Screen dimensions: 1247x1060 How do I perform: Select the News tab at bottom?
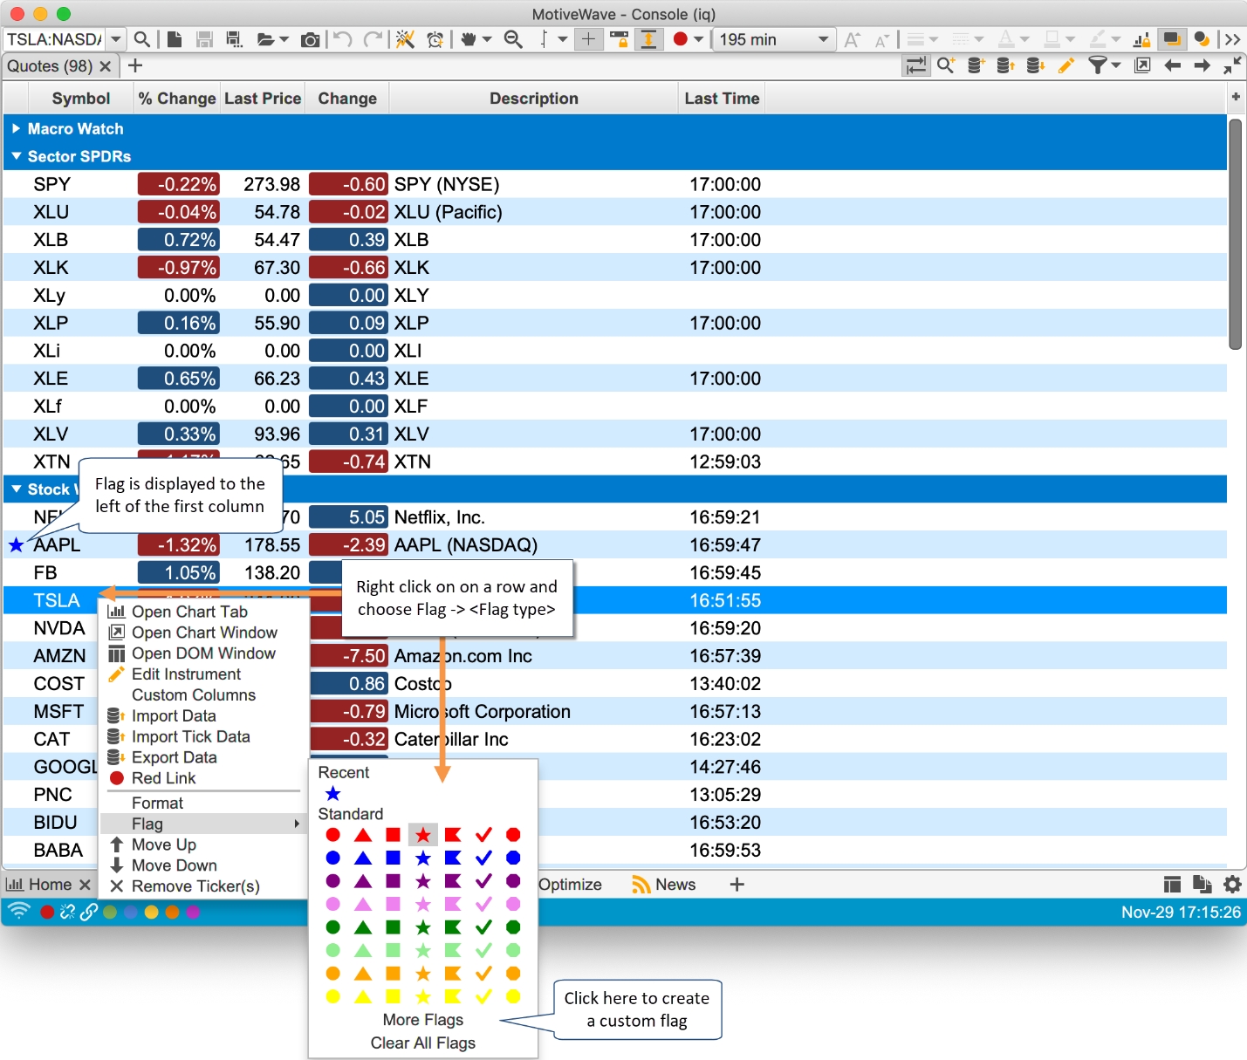tap(663, 885)
